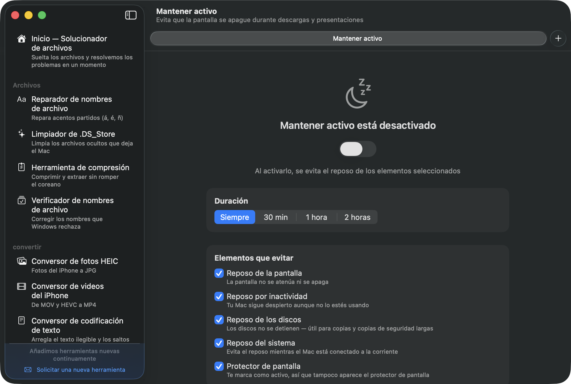Viewport: 571px width, 384px height.
Task: Click the home icon for Inicio
Action: 22,39
